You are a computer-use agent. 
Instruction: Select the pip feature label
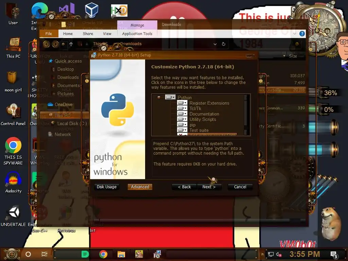pos(192,125)
